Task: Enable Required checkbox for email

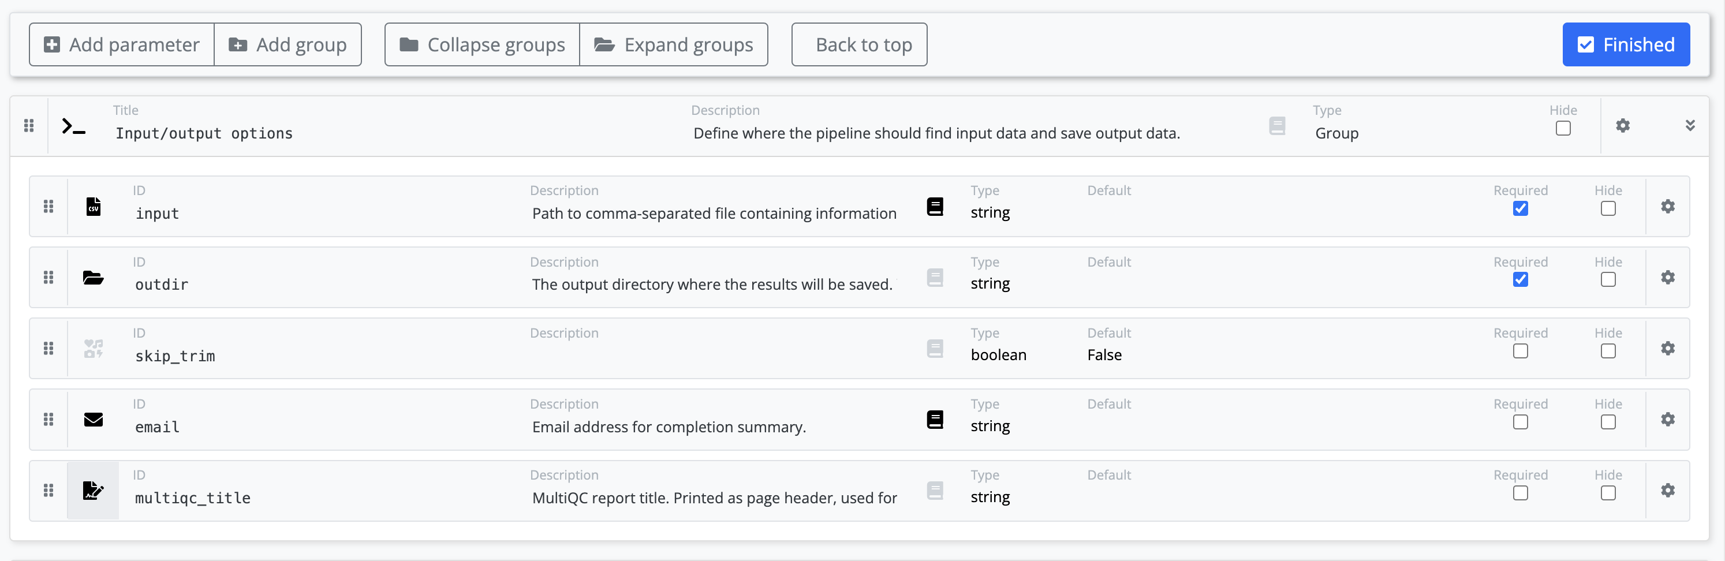Action: 1520,422
